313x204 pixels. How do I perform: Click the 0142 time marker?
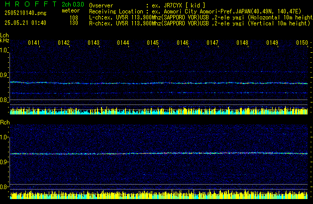64,43
